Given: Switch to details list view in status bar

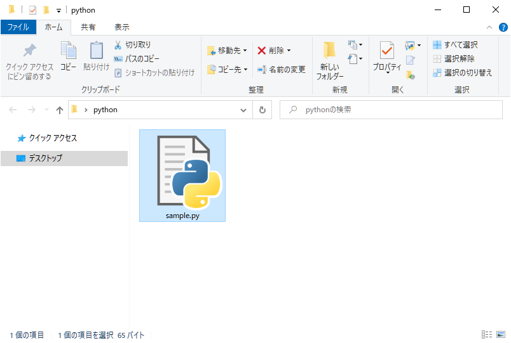Looking at the screenshot, I should (x=487, y=335).
